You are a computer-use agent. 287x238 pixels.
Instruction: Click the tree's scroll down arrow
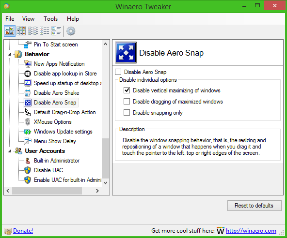105,183
